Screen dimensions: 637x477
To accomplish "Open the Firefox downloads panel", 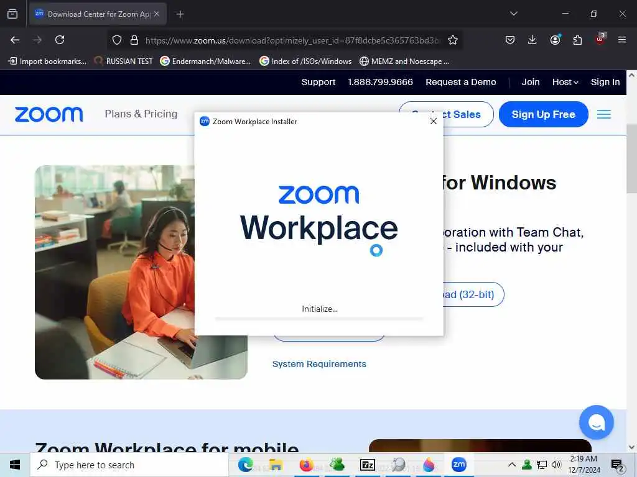I will coord(532,40).
